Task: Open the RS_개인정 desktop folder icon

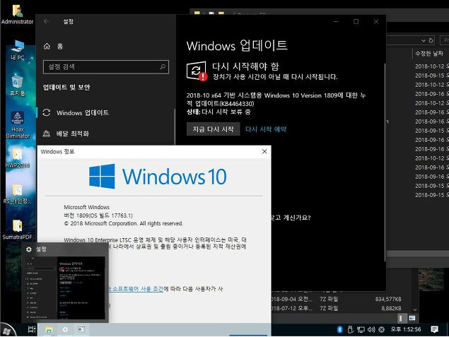Action: click(x=17, y=194)
